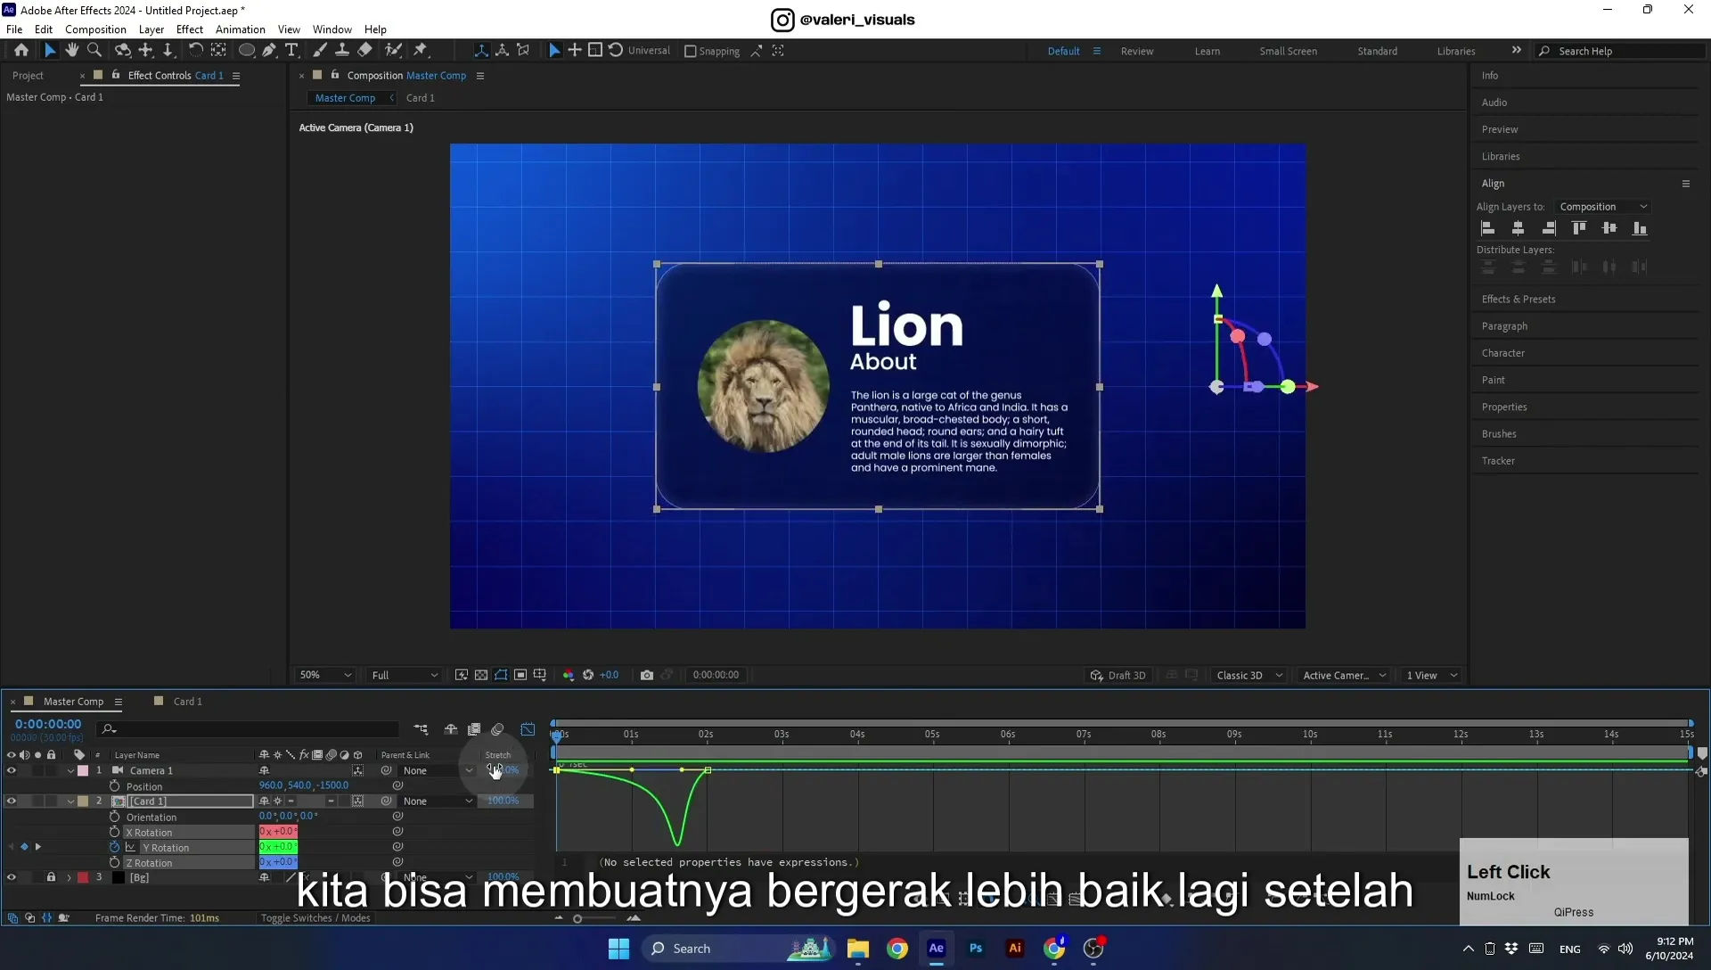Choose Local Axis Mode icon
This screenshot has height=970, width=1711.
click(481, 51)
